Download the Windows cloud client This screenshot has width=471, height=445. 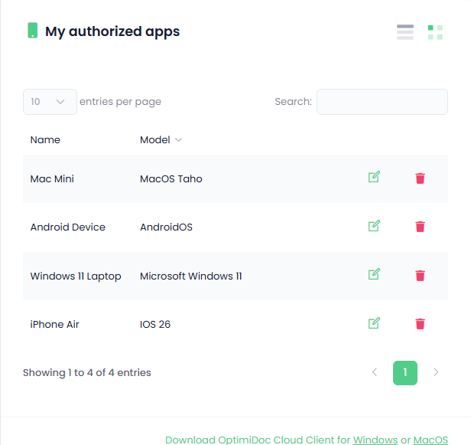click(375, 440)
